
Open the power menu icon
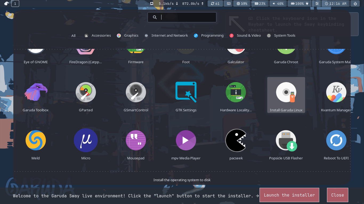tap(355, 3)
